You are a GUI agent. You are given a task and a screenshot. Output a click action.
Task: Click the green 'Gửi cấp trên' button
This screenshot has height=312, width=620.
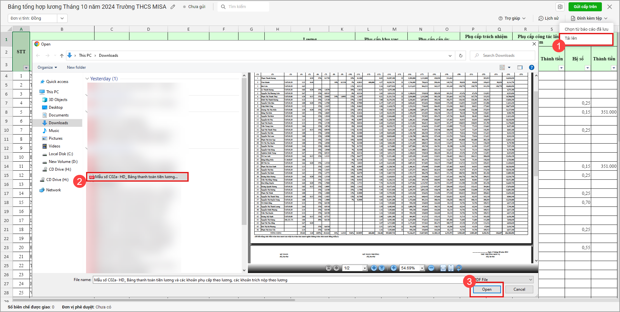pyautogui.click(x=585, y=7)
